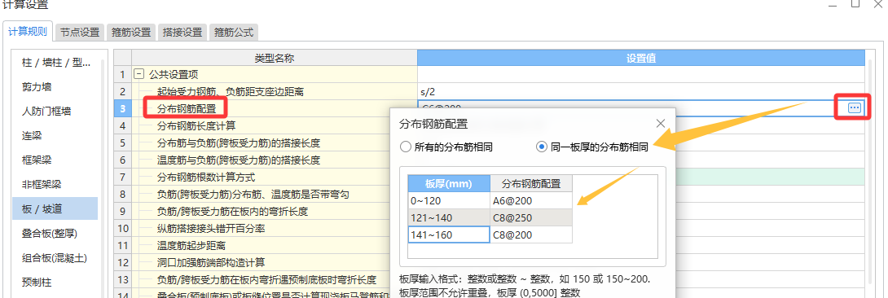Viewport: 888px width, 298px height.
Task: Open the 箍筋公式 tab
Action: click(x=234, y=33)
